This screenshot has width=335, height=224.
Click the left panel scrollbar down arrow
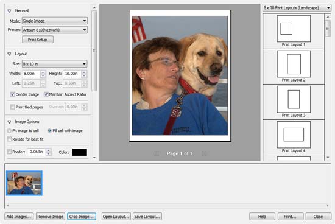[94, 158]
